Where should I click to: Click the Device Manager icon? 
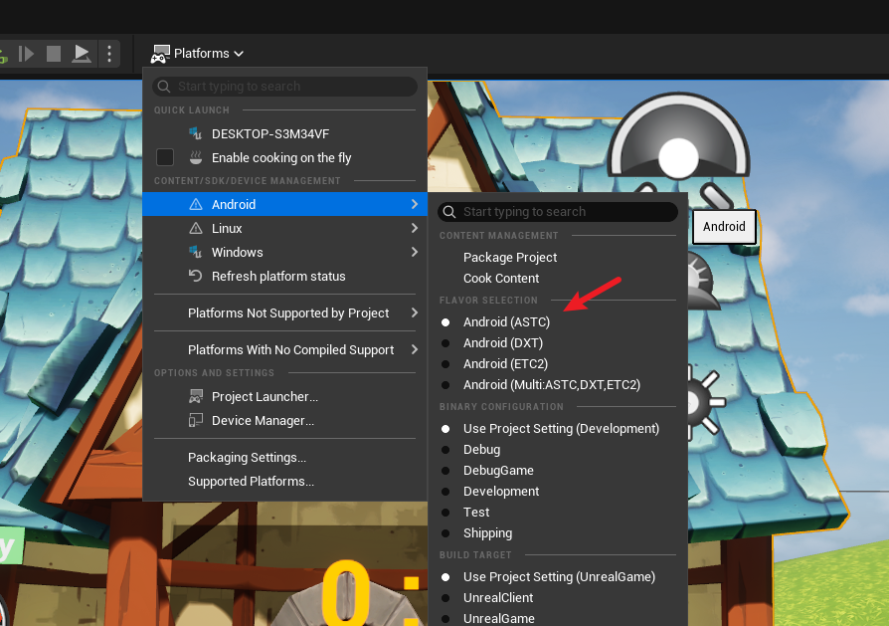196,421
